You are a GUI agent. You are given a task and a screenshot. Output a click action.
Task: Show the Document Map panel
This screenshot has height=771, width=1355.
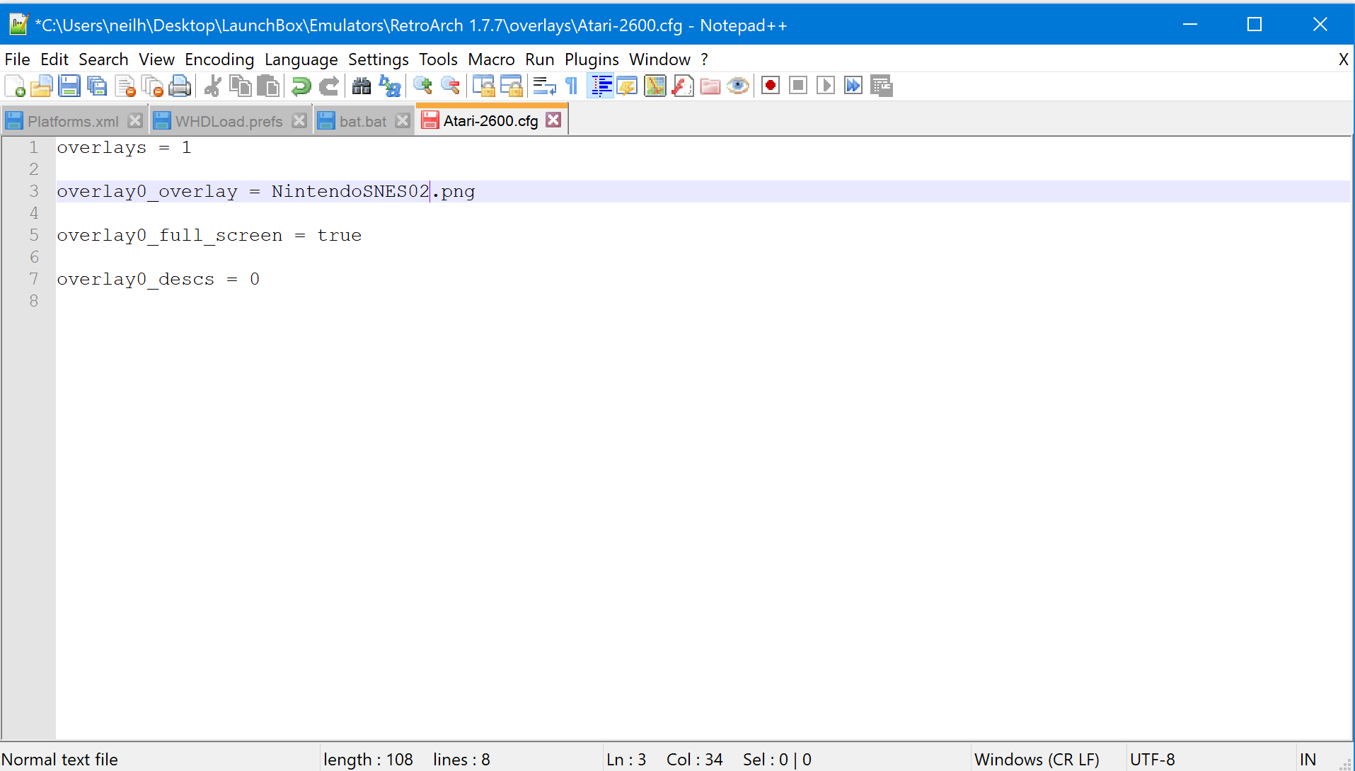[655, 86]
